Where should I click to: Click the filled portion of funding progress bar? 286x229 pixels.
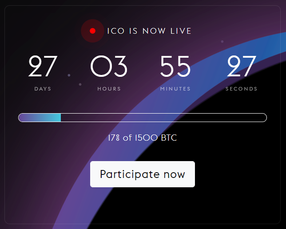(40, 118)
